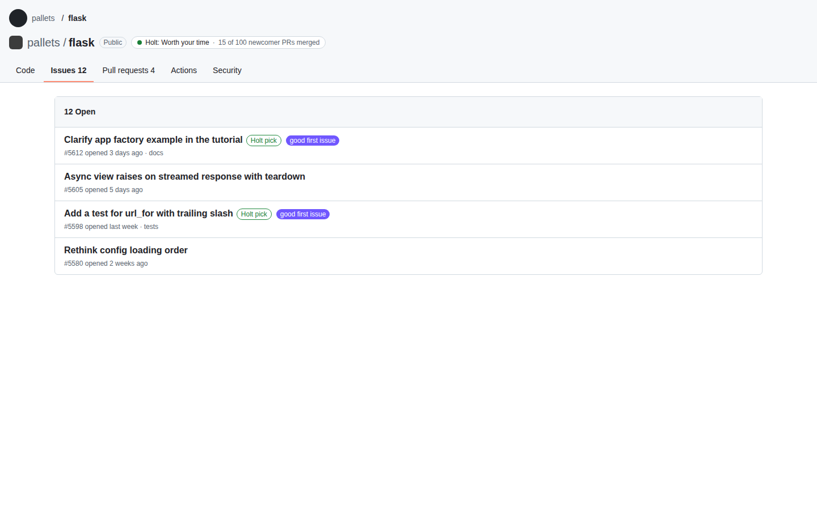817x510 pixels.
Task: Click good first issue label on Clarify app factory issue
Action: point(313,141)
